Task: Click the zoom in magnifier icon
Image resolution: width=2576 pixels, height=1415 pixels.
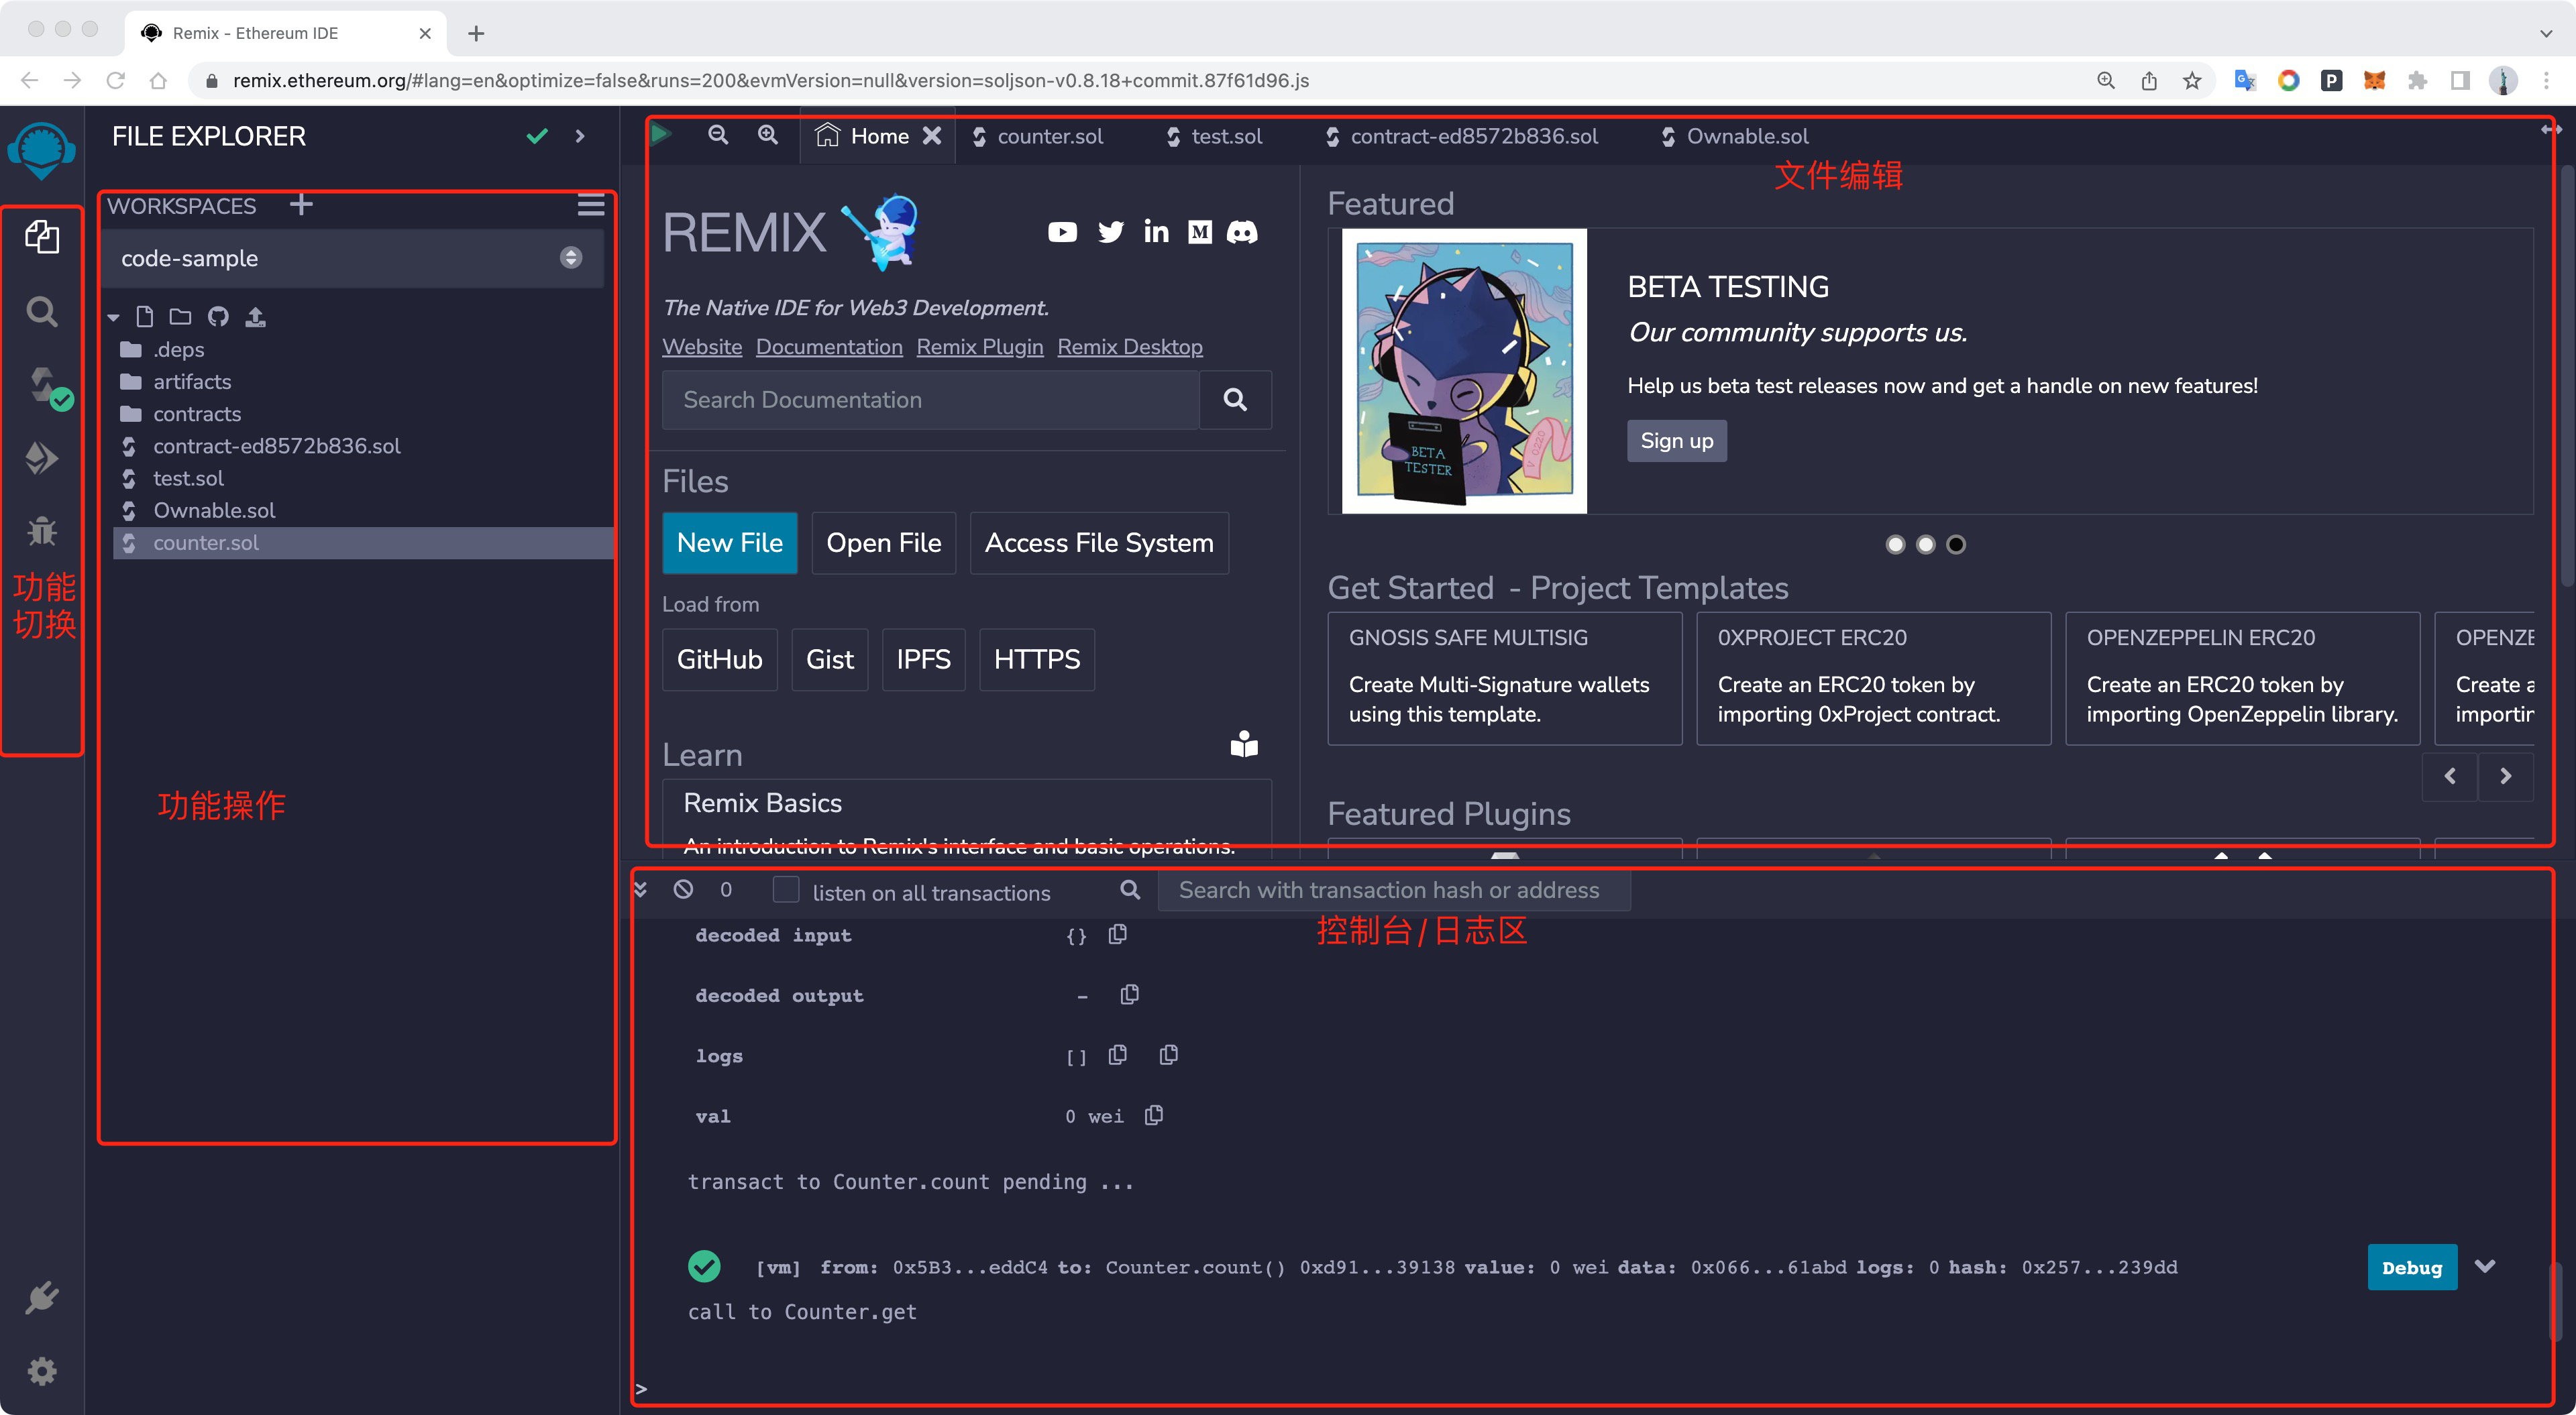Action: 768,135
